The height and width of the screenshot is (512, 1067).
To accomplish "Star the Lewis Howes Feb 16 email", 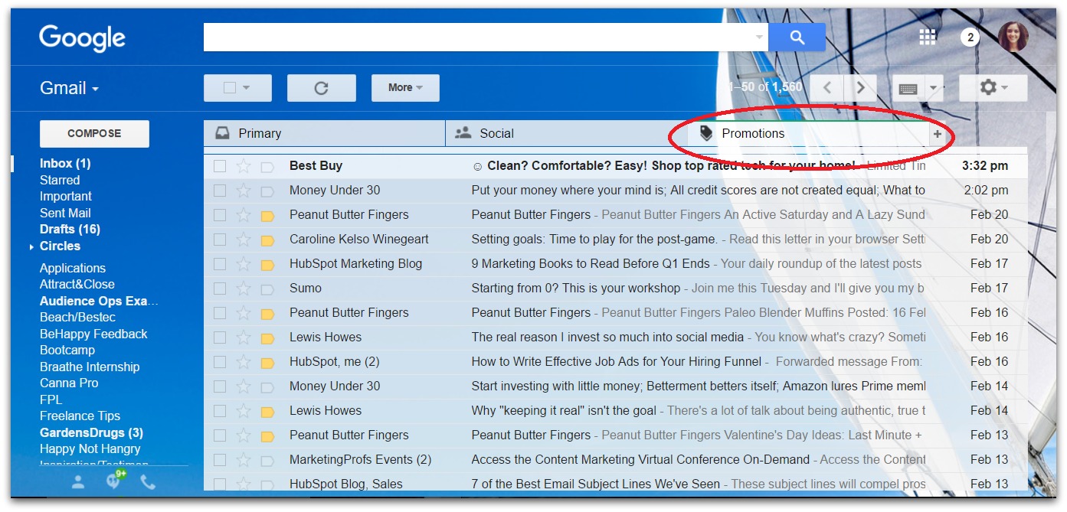I will pyautogui.click(x=244, y=338).
